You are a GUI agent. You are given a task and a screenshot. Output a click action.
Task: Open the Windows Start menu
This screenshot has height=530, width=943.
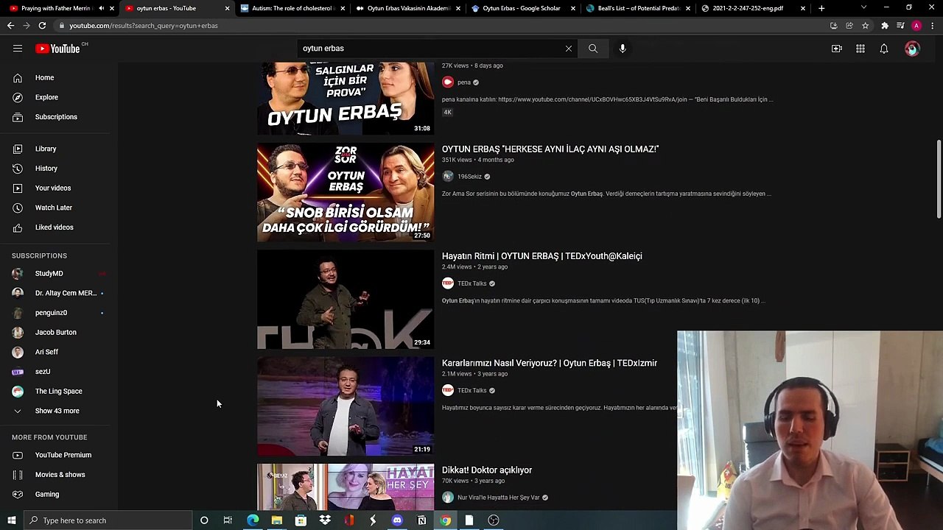point(11,520)
